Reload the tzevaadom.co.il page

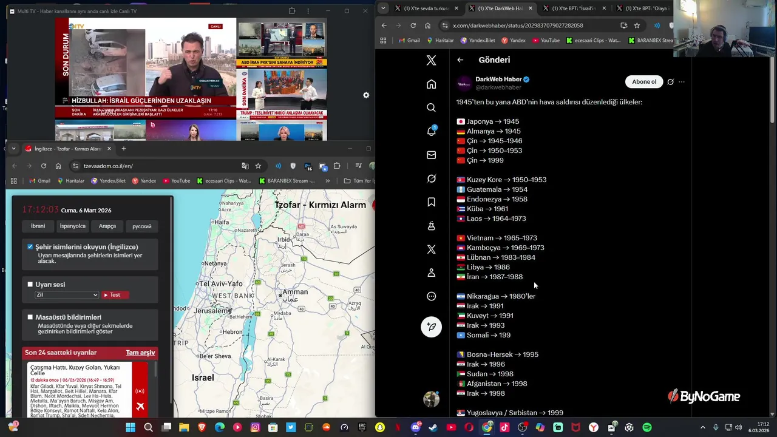[x=44, y=166]
